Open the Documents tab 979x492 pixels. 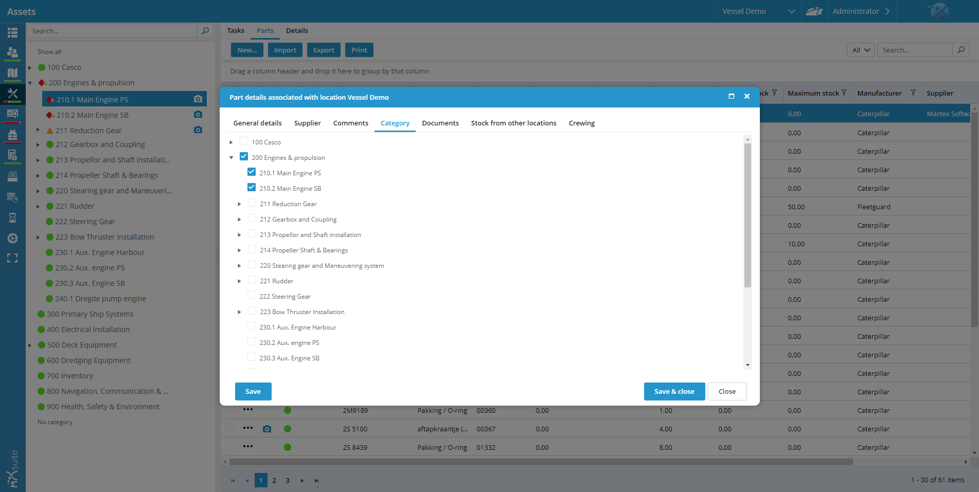pos(440,123)
